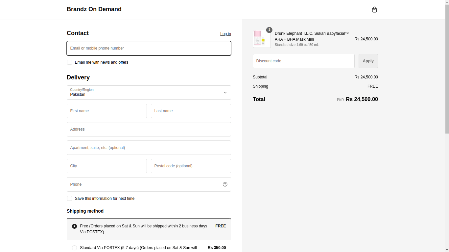Click the Drunk Elephant product thumbnail
This screenshot has width=449, height=252.
click(262, 39)
